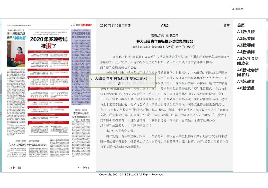Open A3版:要闻 page
This screenshot has width=268, height=188.
point(246,45)
